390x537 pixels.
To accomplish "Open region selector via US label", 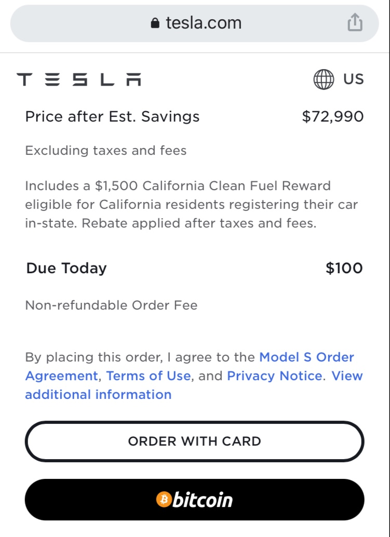I will [x=353, y=79].
